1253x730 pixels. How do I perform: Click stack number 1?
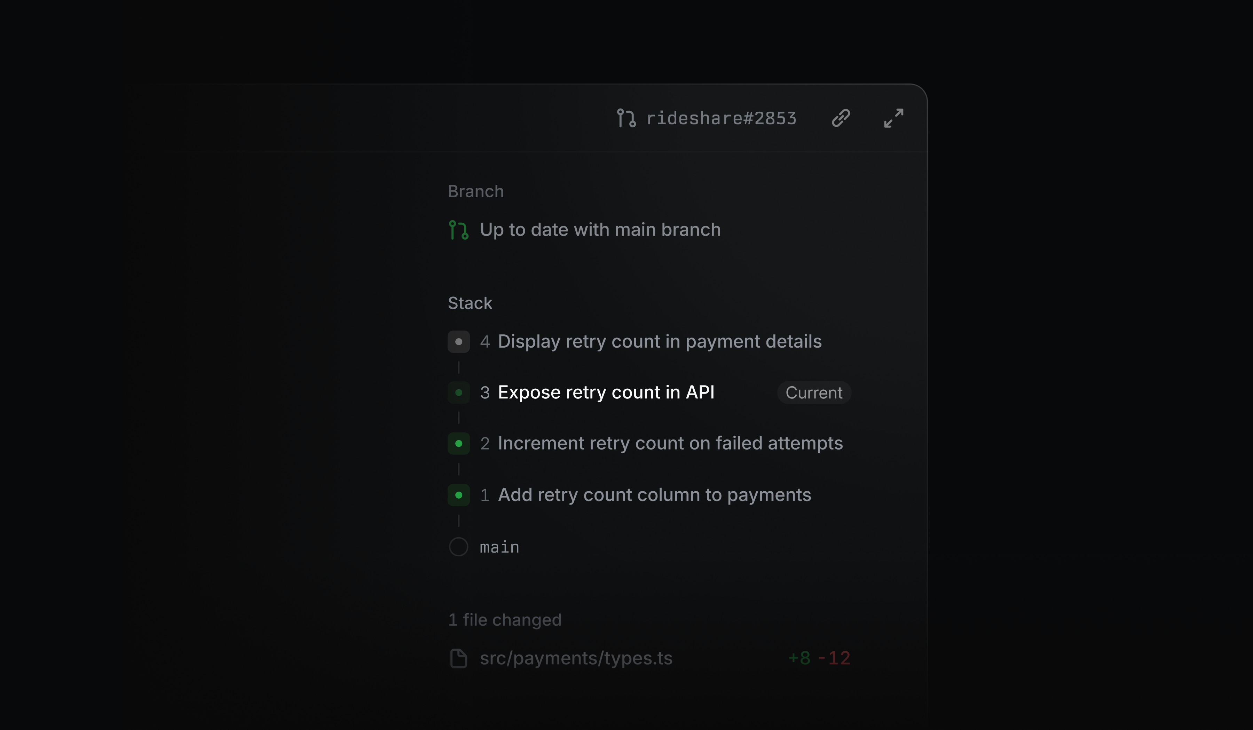tap(485, 495)
